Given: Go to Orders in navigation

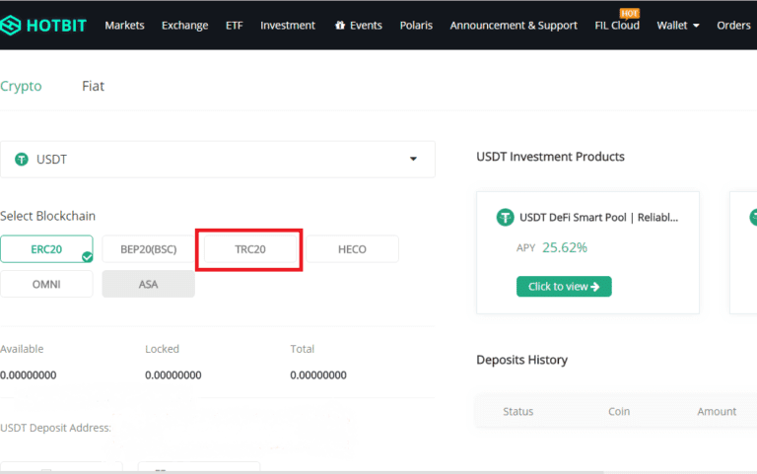Looking at the screenshot, I should pos(733,25).
